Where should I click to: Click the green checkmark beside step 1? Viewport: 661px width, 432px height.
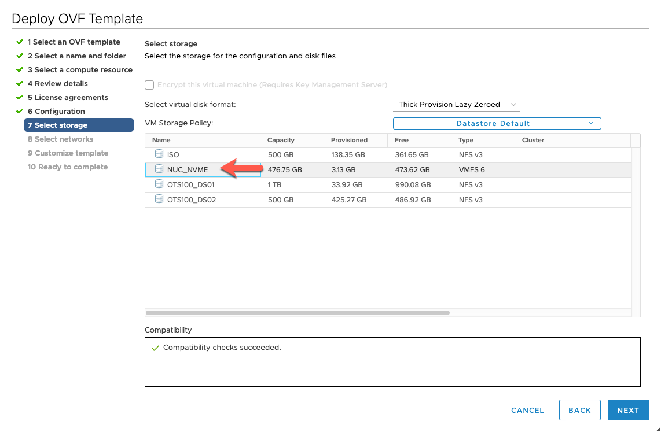click(20, 42)
